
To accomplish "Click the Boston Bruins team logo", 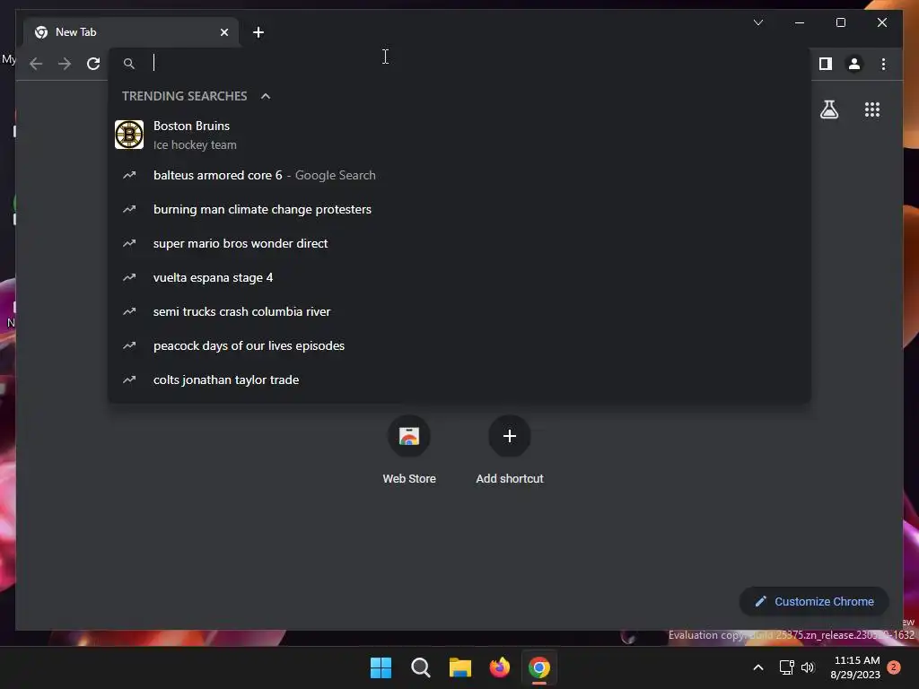I will [129, 135].
